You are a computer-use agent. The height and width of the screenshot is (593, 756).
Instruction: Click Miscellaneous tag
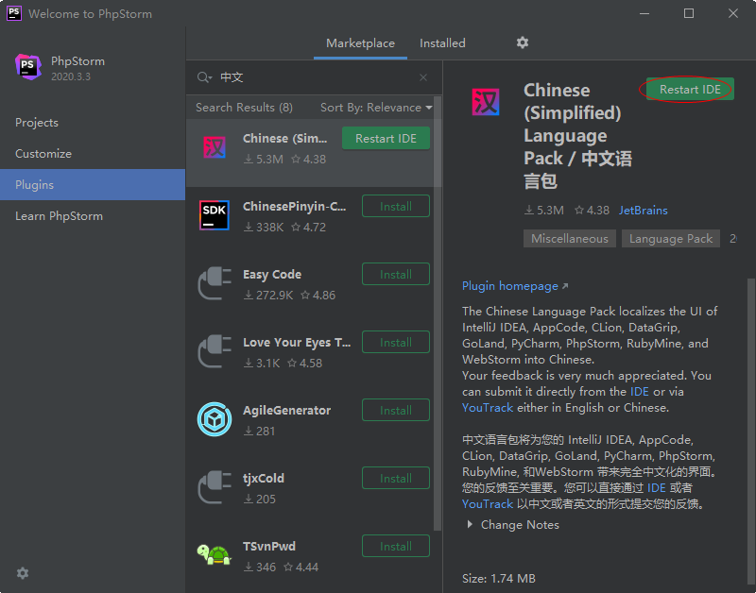pos(570,239)
